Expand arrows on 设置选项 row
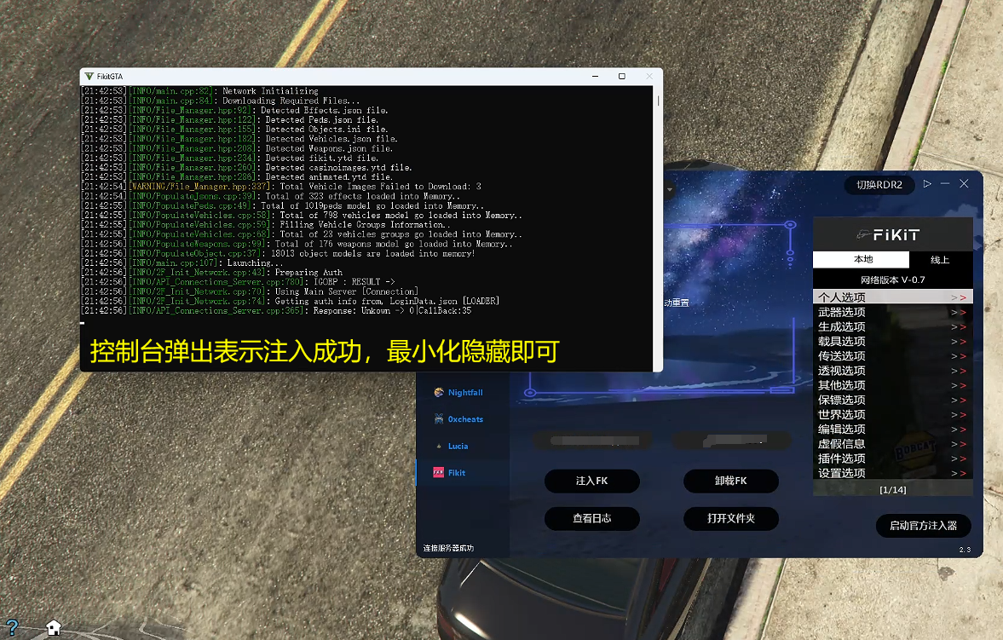 pyautogui.click(x=958, y=474)
